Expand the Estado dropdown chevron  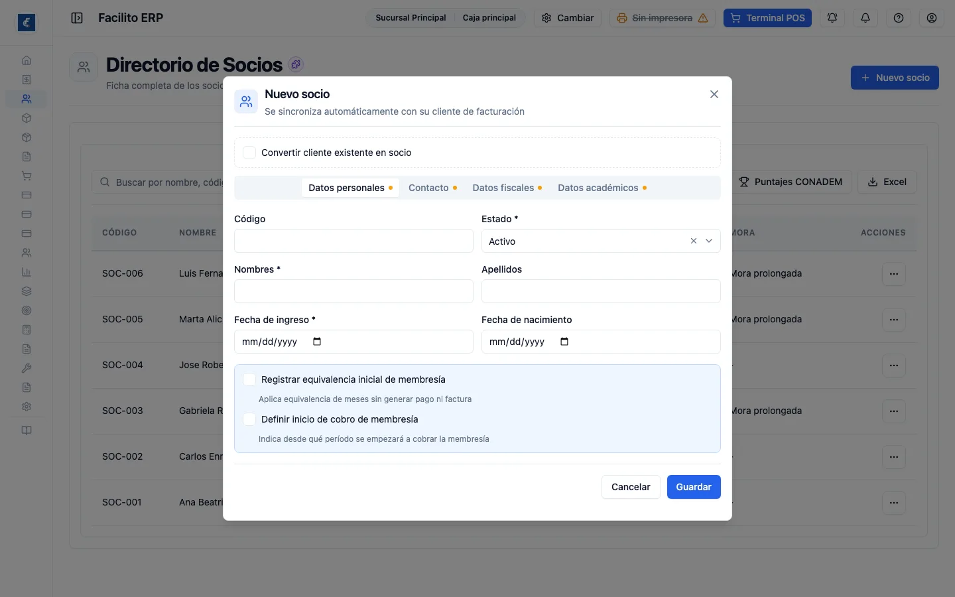point(709,241)
